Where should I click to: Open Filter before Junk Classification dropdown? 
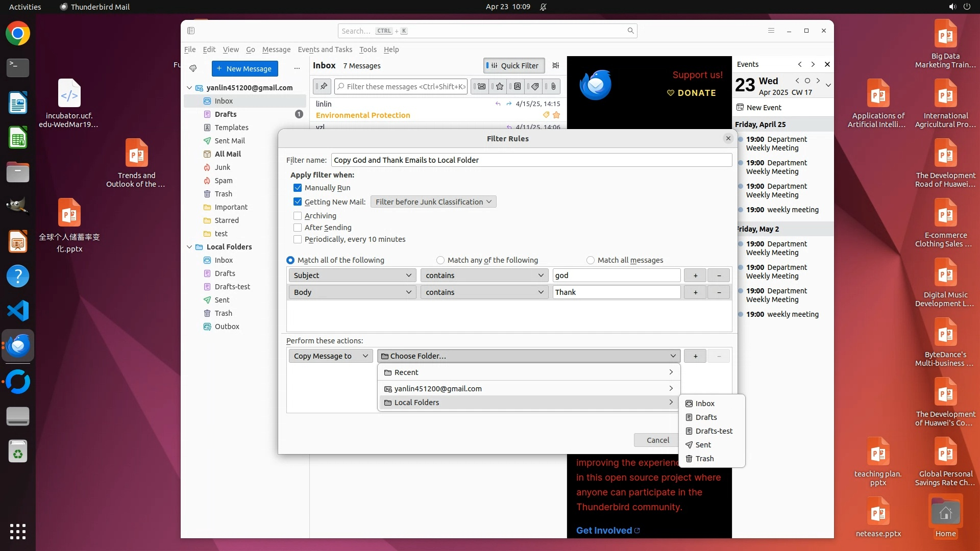click(x=433, y=202)
